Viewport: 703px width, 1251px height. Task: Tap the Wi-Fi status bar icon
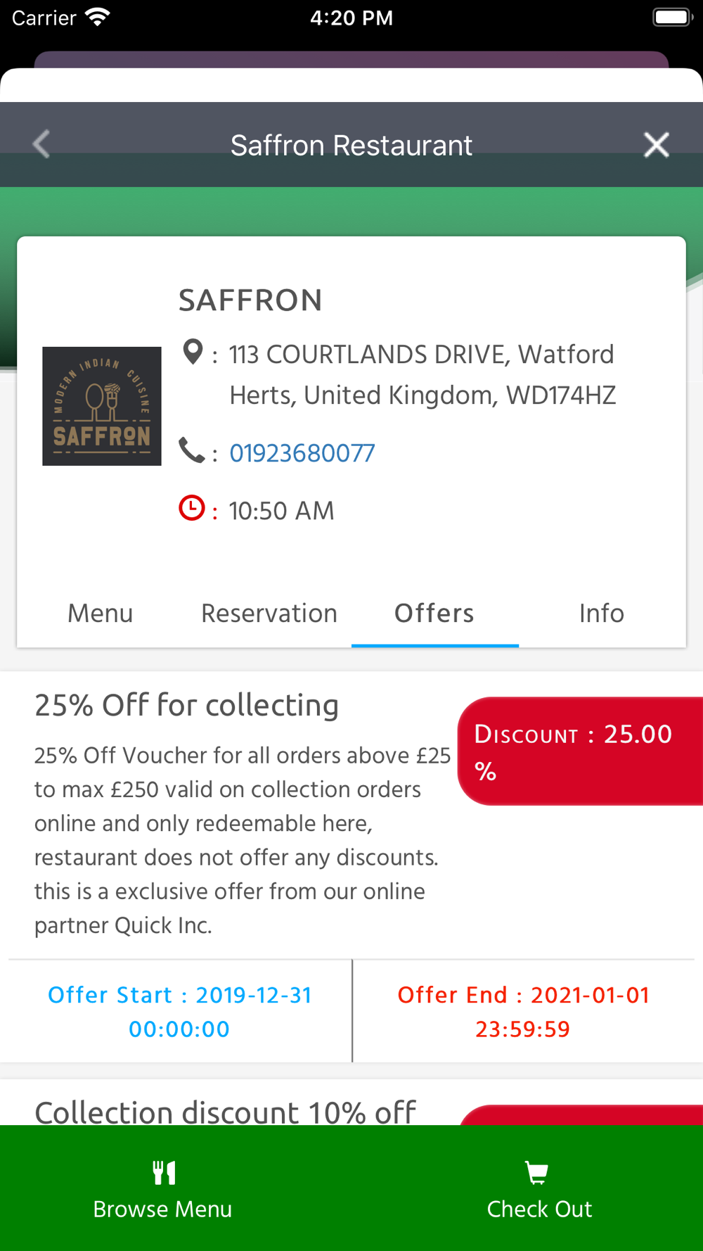97,17
